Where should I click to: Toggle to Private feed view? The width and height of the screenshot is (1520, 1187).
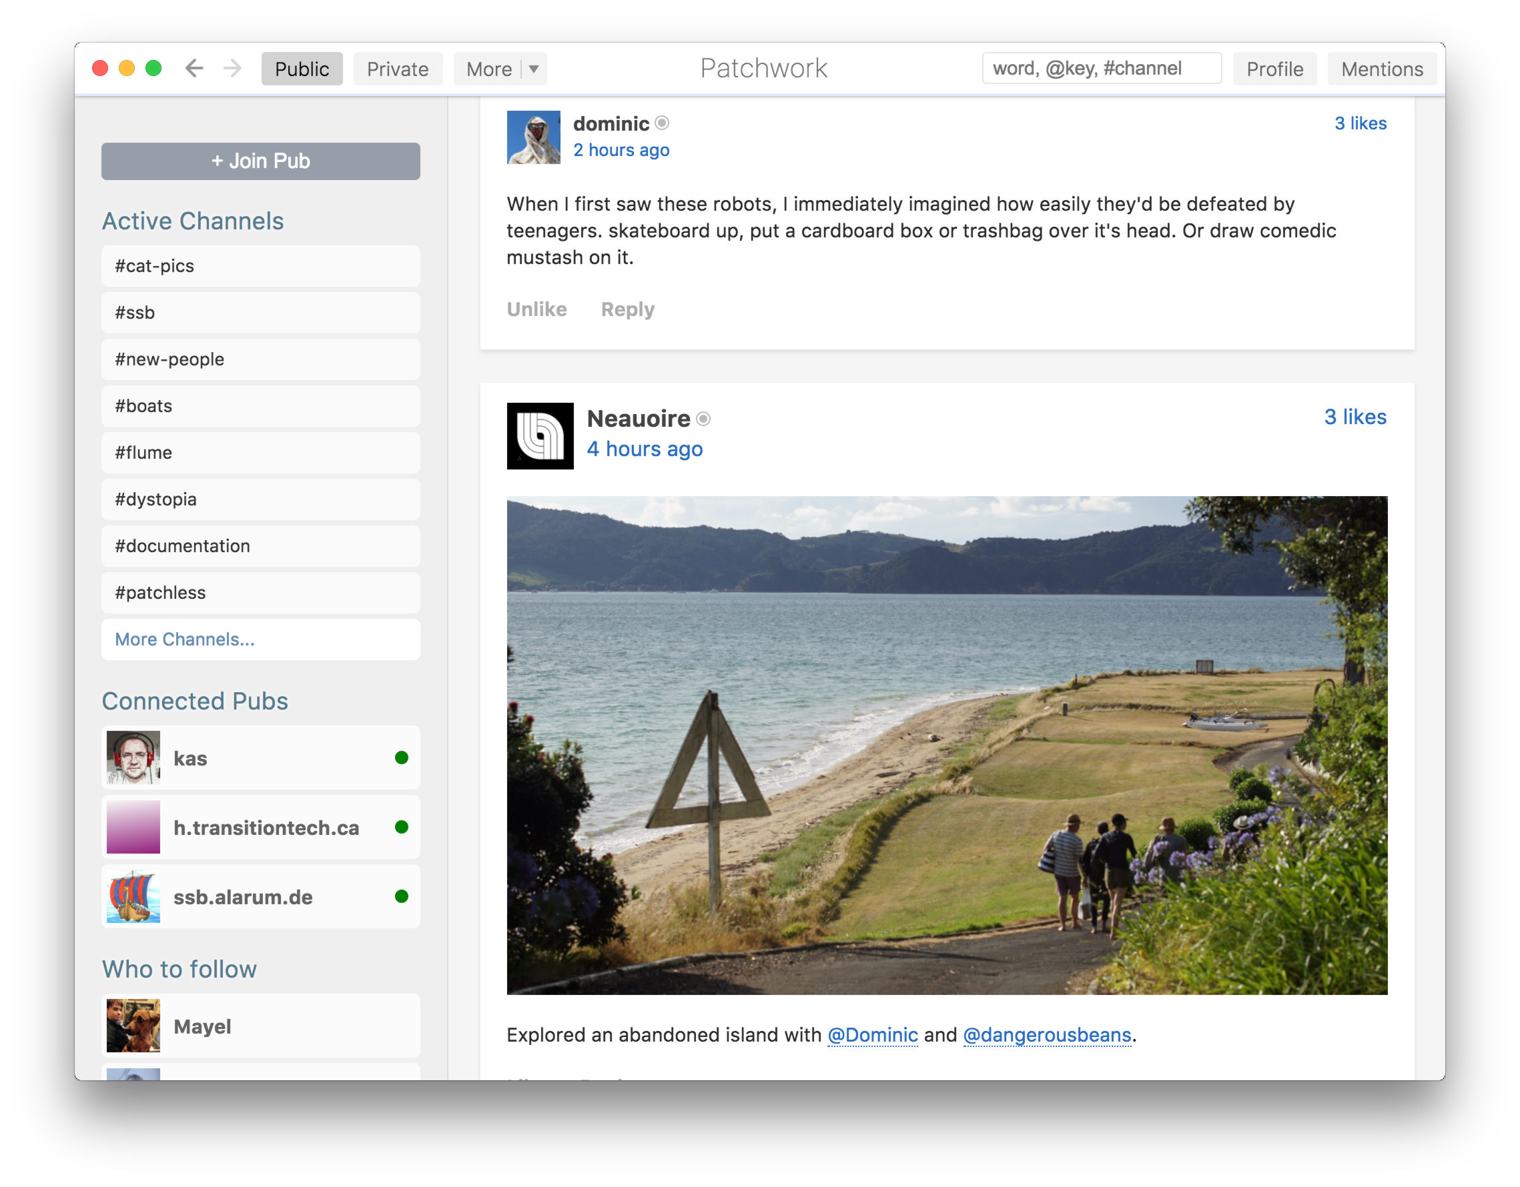[398, 68]
